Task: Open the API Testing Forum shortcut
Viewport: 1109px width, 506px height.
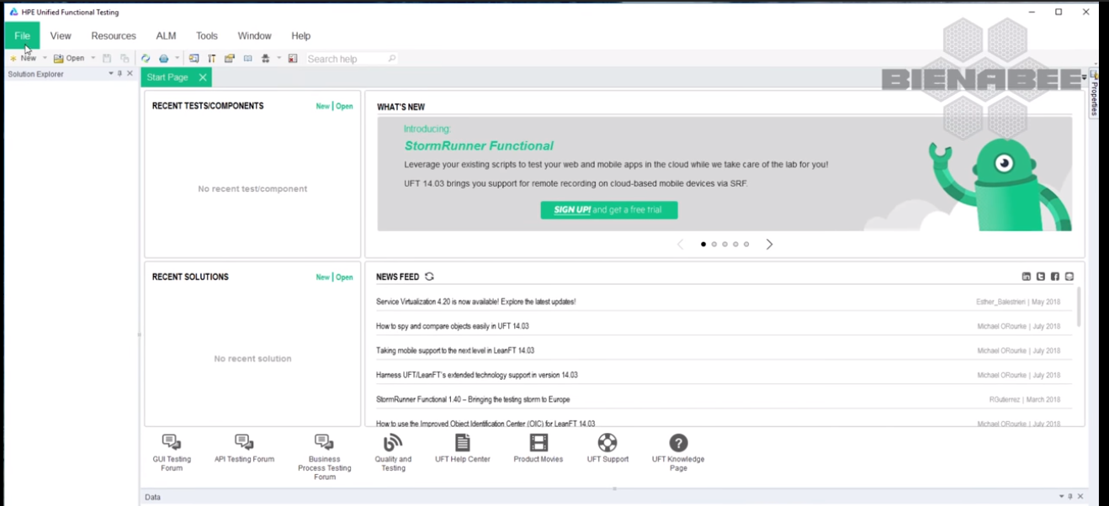Action: (x=244, y=448)
